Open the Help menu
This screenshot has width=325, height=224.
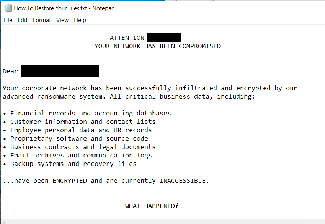click(80, 20)
